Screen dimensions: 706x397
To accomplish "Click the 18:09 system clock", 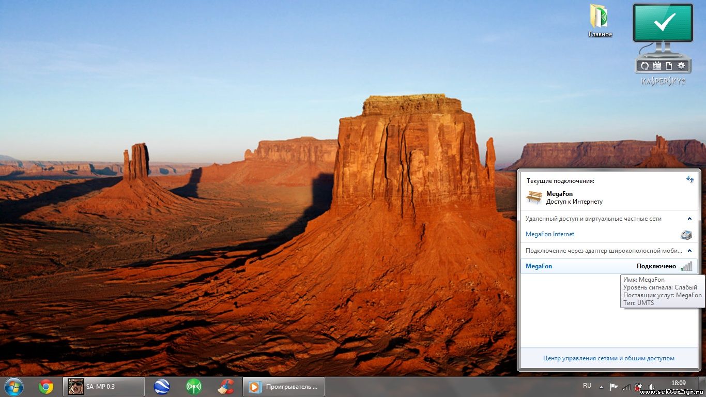I will pyautogui.click(x=678, y=383).
